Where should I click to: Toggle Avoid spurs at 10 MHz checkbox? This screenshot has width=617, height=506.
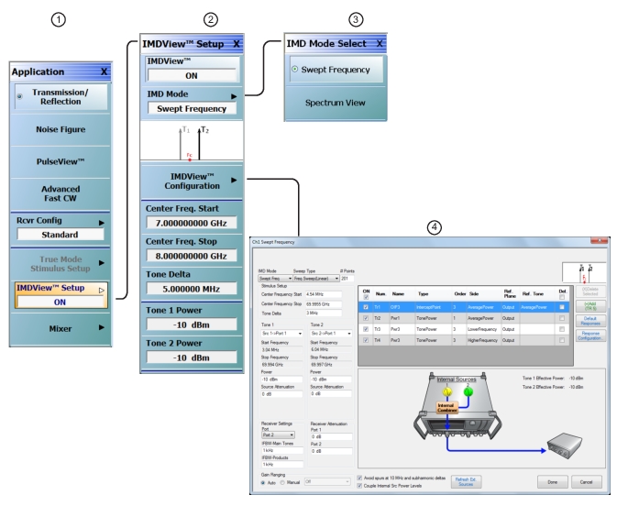pos(359,478)
